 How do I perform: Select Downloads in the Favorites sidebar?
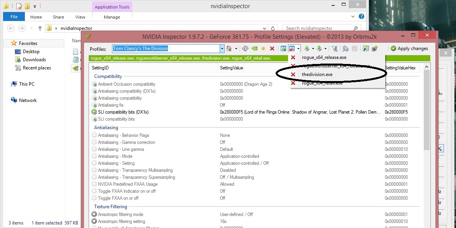click(34, 60)
